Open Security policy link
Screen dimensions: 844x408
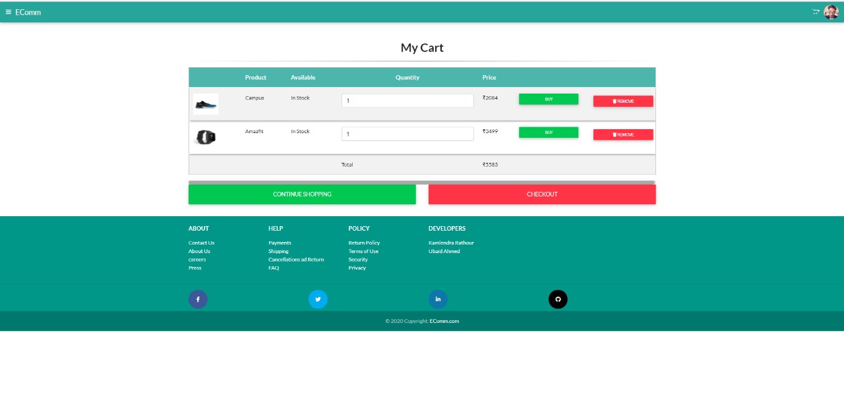click(358, 260)
